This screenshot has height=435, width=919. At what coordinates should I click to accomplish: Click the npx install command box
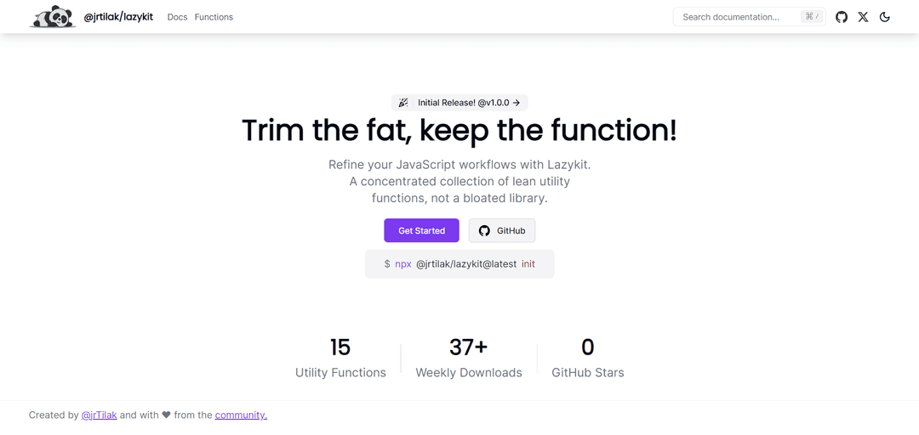click(x=459, y=264)
